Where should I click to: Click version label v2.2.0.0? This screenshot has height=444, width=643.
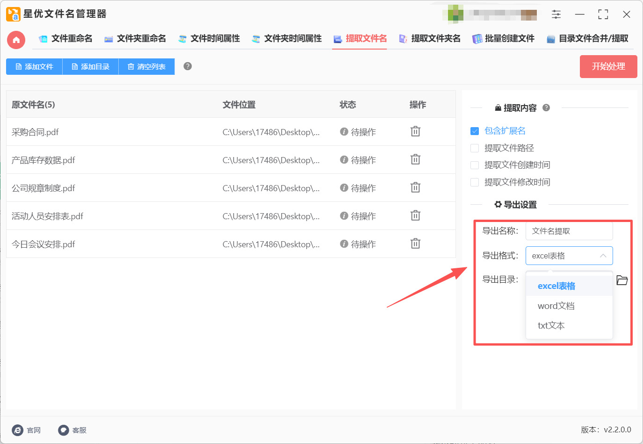(x=606, y=430)
